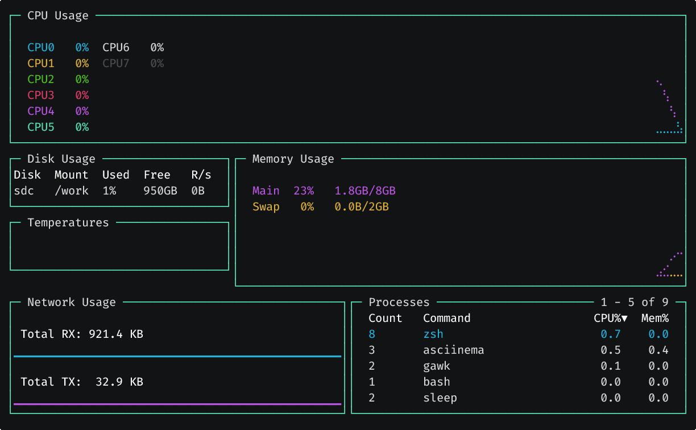This screenshot has width=696, height=430.
Task: Select the zsh process row
Action: tap(433, 334)
